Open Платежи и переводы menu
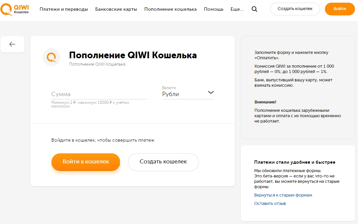Image resolution: width=358 pixels, height=224 pixels. coord(64,9)
